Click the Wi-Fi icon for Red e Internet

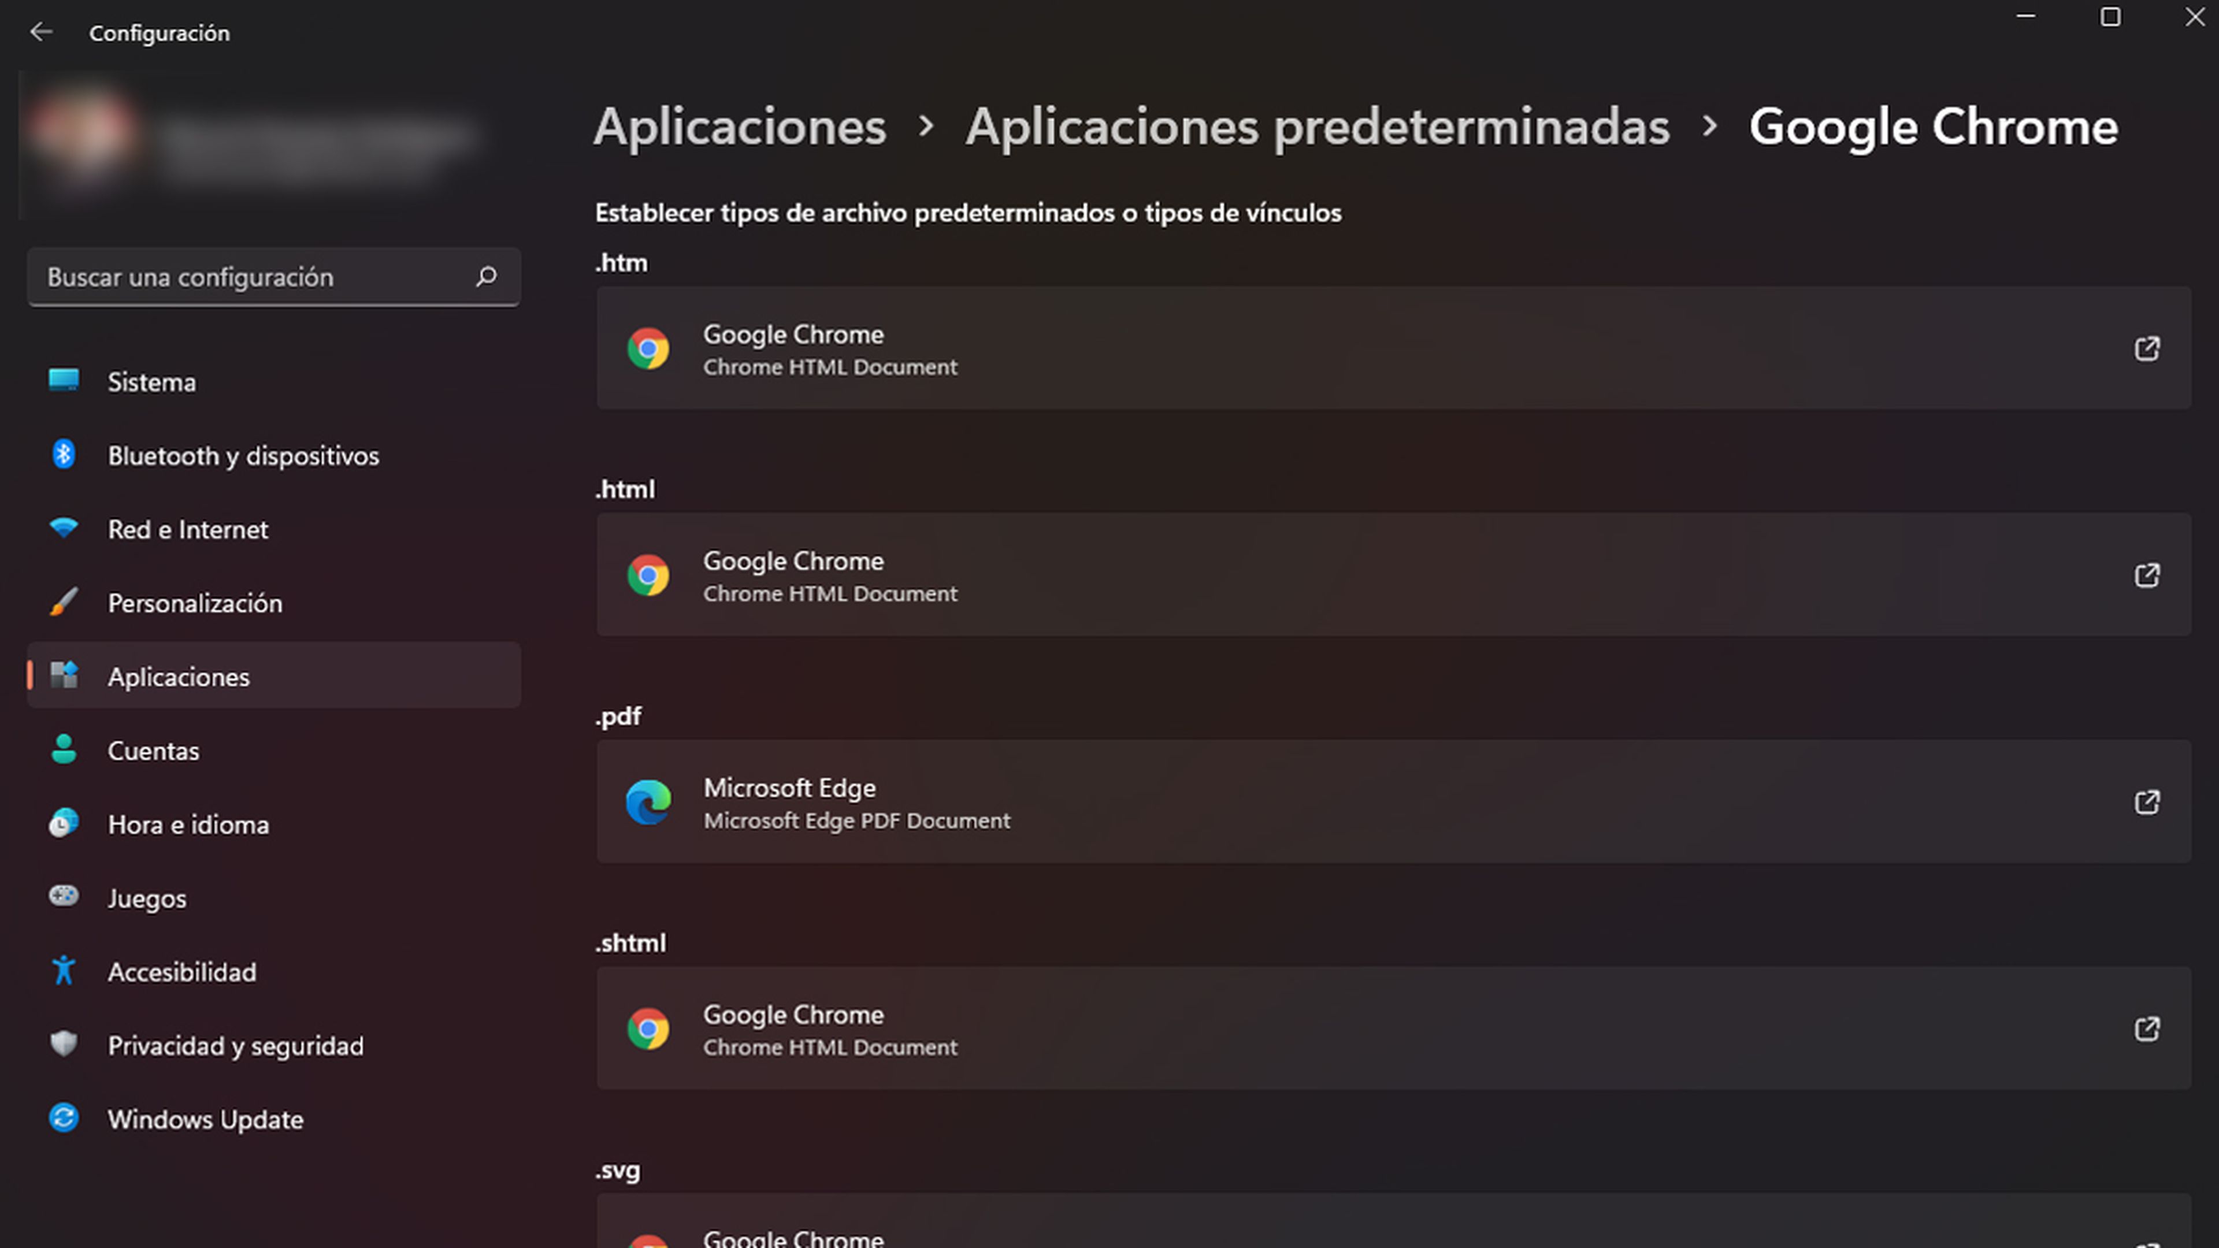point(64,528)
